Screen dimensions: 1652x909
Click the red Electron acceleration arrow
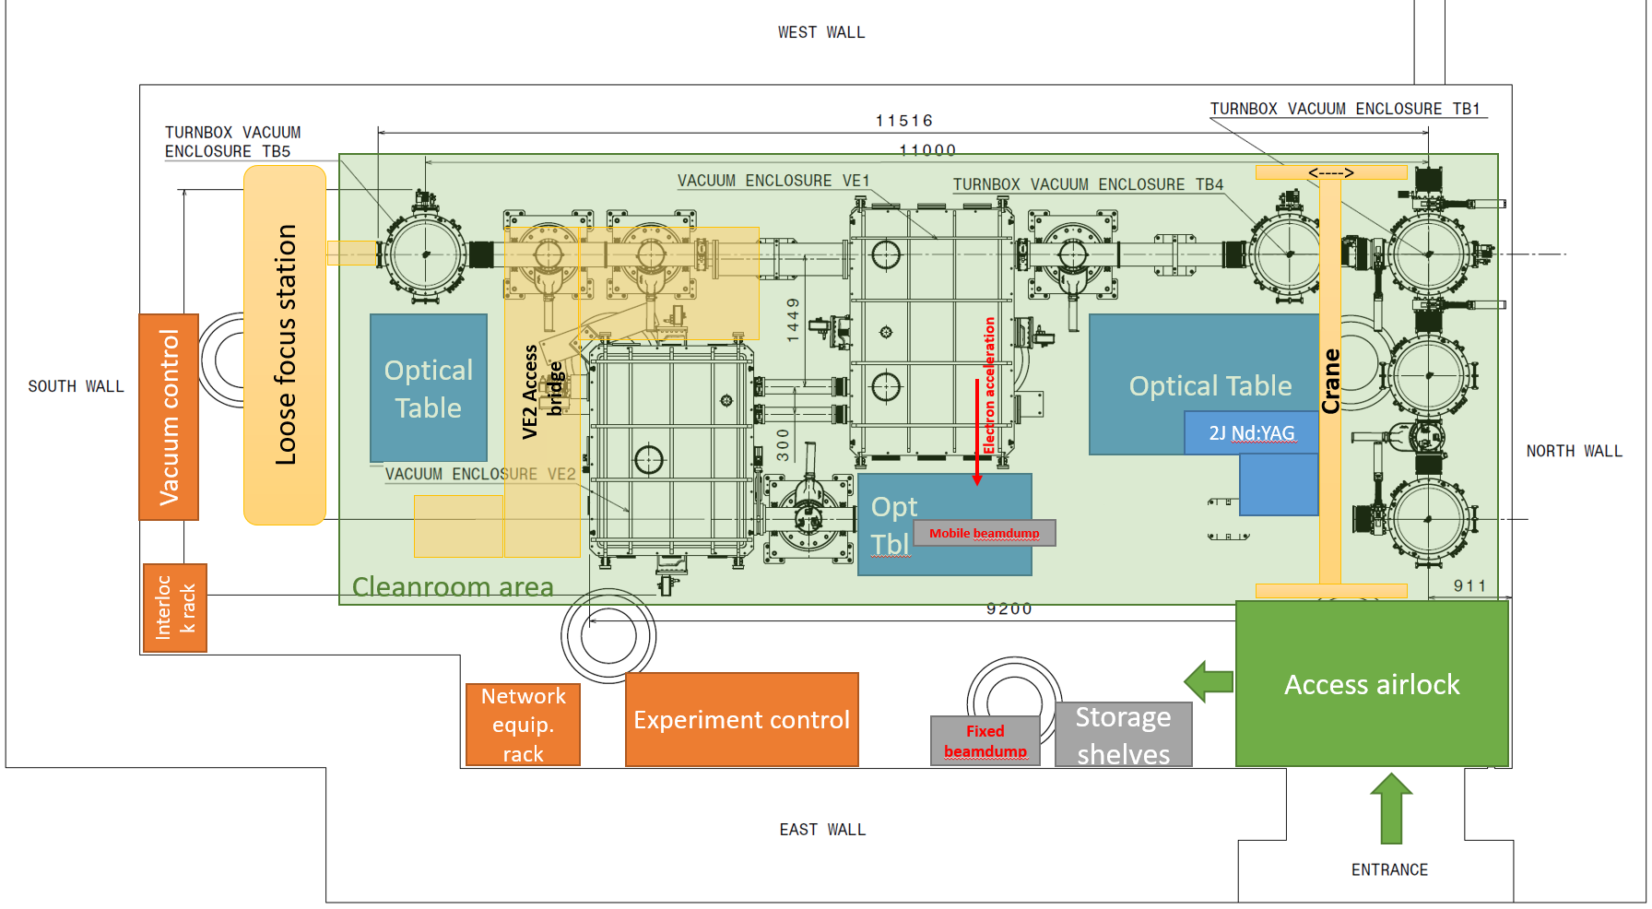click(x=977, y=431)
